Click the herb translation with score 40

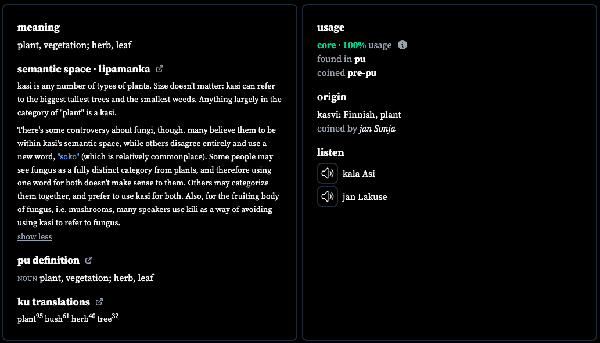84,318
